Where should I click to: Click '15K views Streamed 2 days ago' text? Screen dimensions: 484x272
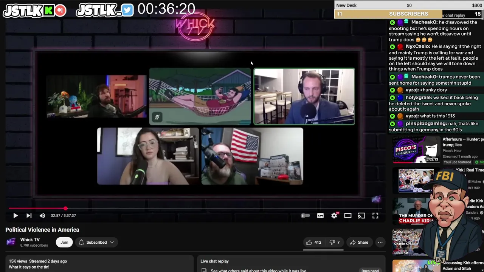(x=38, y=261)
